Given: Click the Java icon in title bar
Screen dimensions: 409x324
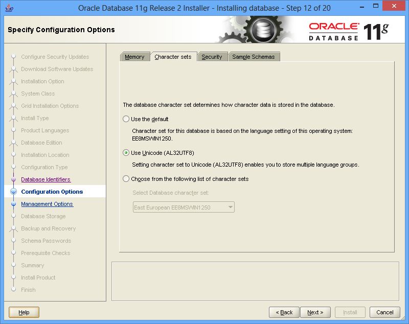Looking at the screenshot, I should pyautogui.click(x=9, y=8).
